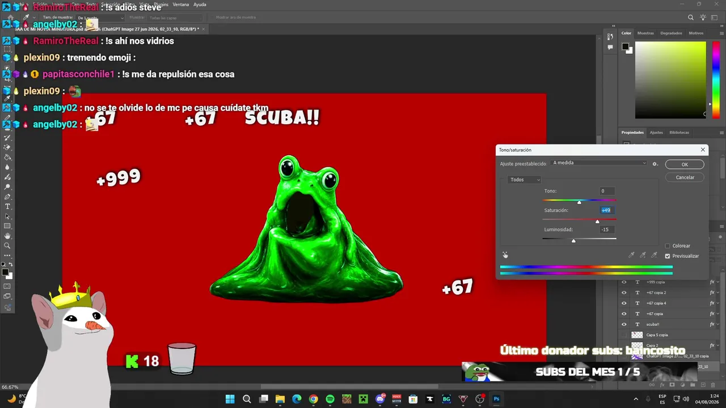Open the History panel icon
The width and height of the screenshot is (726, 408).
[610, 37]
